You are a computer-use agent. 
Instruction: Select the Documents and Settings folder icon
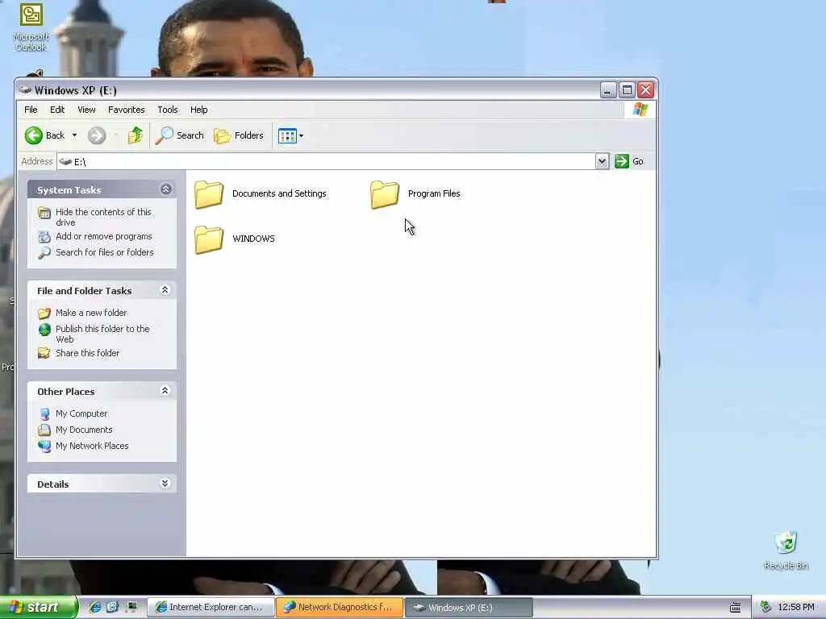(x=209, y=194)
